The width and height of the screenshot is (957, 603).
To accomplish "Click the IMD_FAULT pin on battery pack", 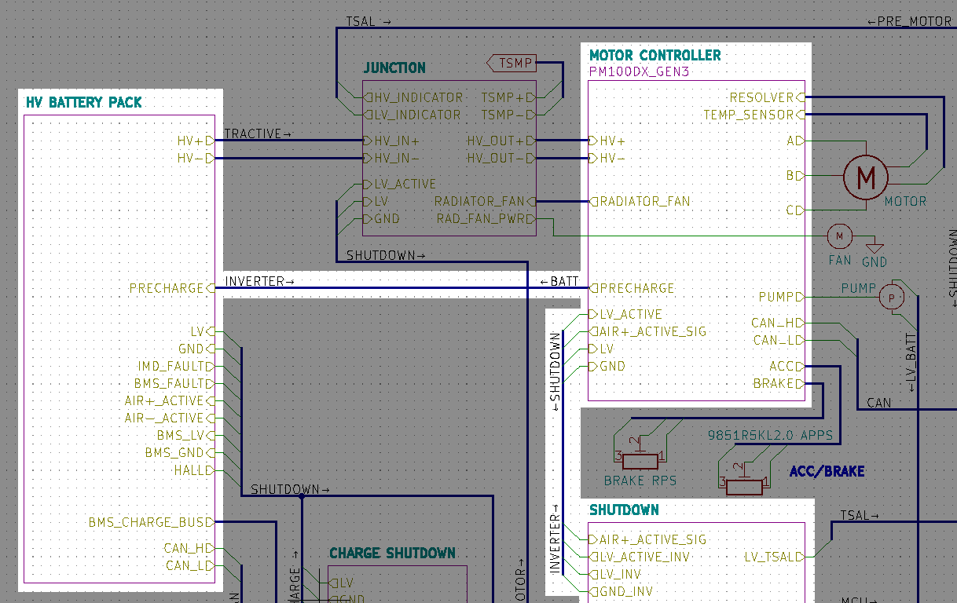I will point(171,367).
